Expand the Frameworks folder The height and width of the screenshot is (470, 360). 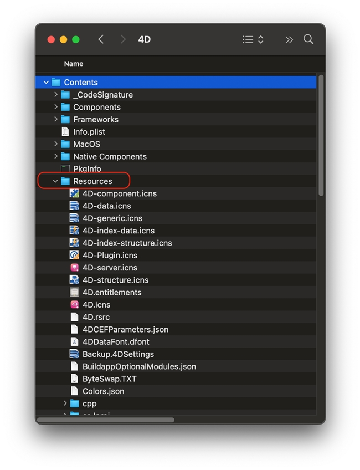(56, 119)
